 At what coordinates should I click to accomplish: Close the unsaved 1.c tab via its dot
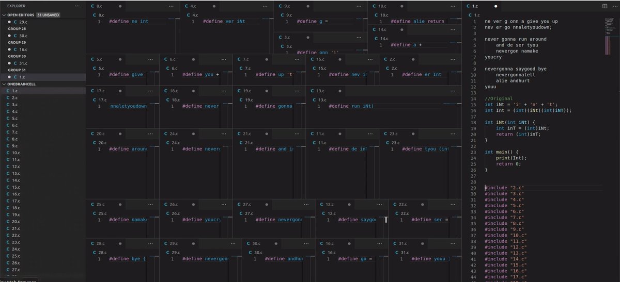click(x=495, y=6)
